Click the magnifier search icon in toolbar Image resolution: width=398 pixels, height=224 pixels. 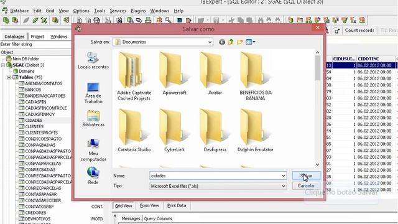pyautogui.click(x=168, y=20)
